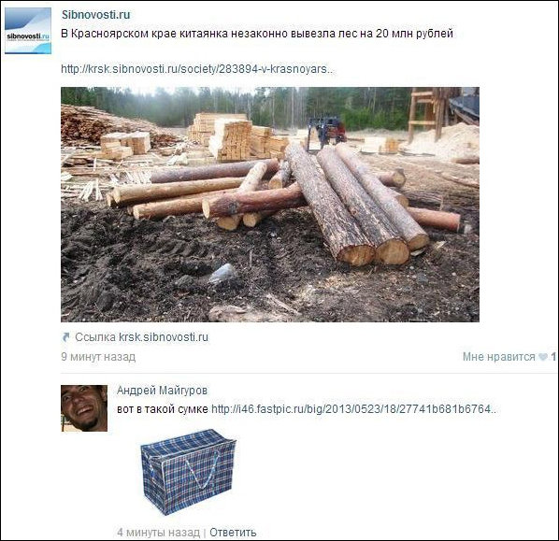
Task: Toggle the heart like icon
Action: 542,357
